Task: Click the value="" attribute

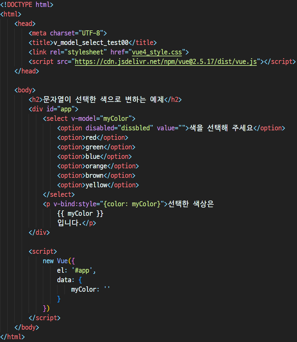Action: 171,128
